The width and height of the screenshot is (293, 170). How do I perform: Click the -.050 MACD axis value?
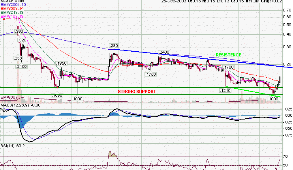click(x=287, y=128)
